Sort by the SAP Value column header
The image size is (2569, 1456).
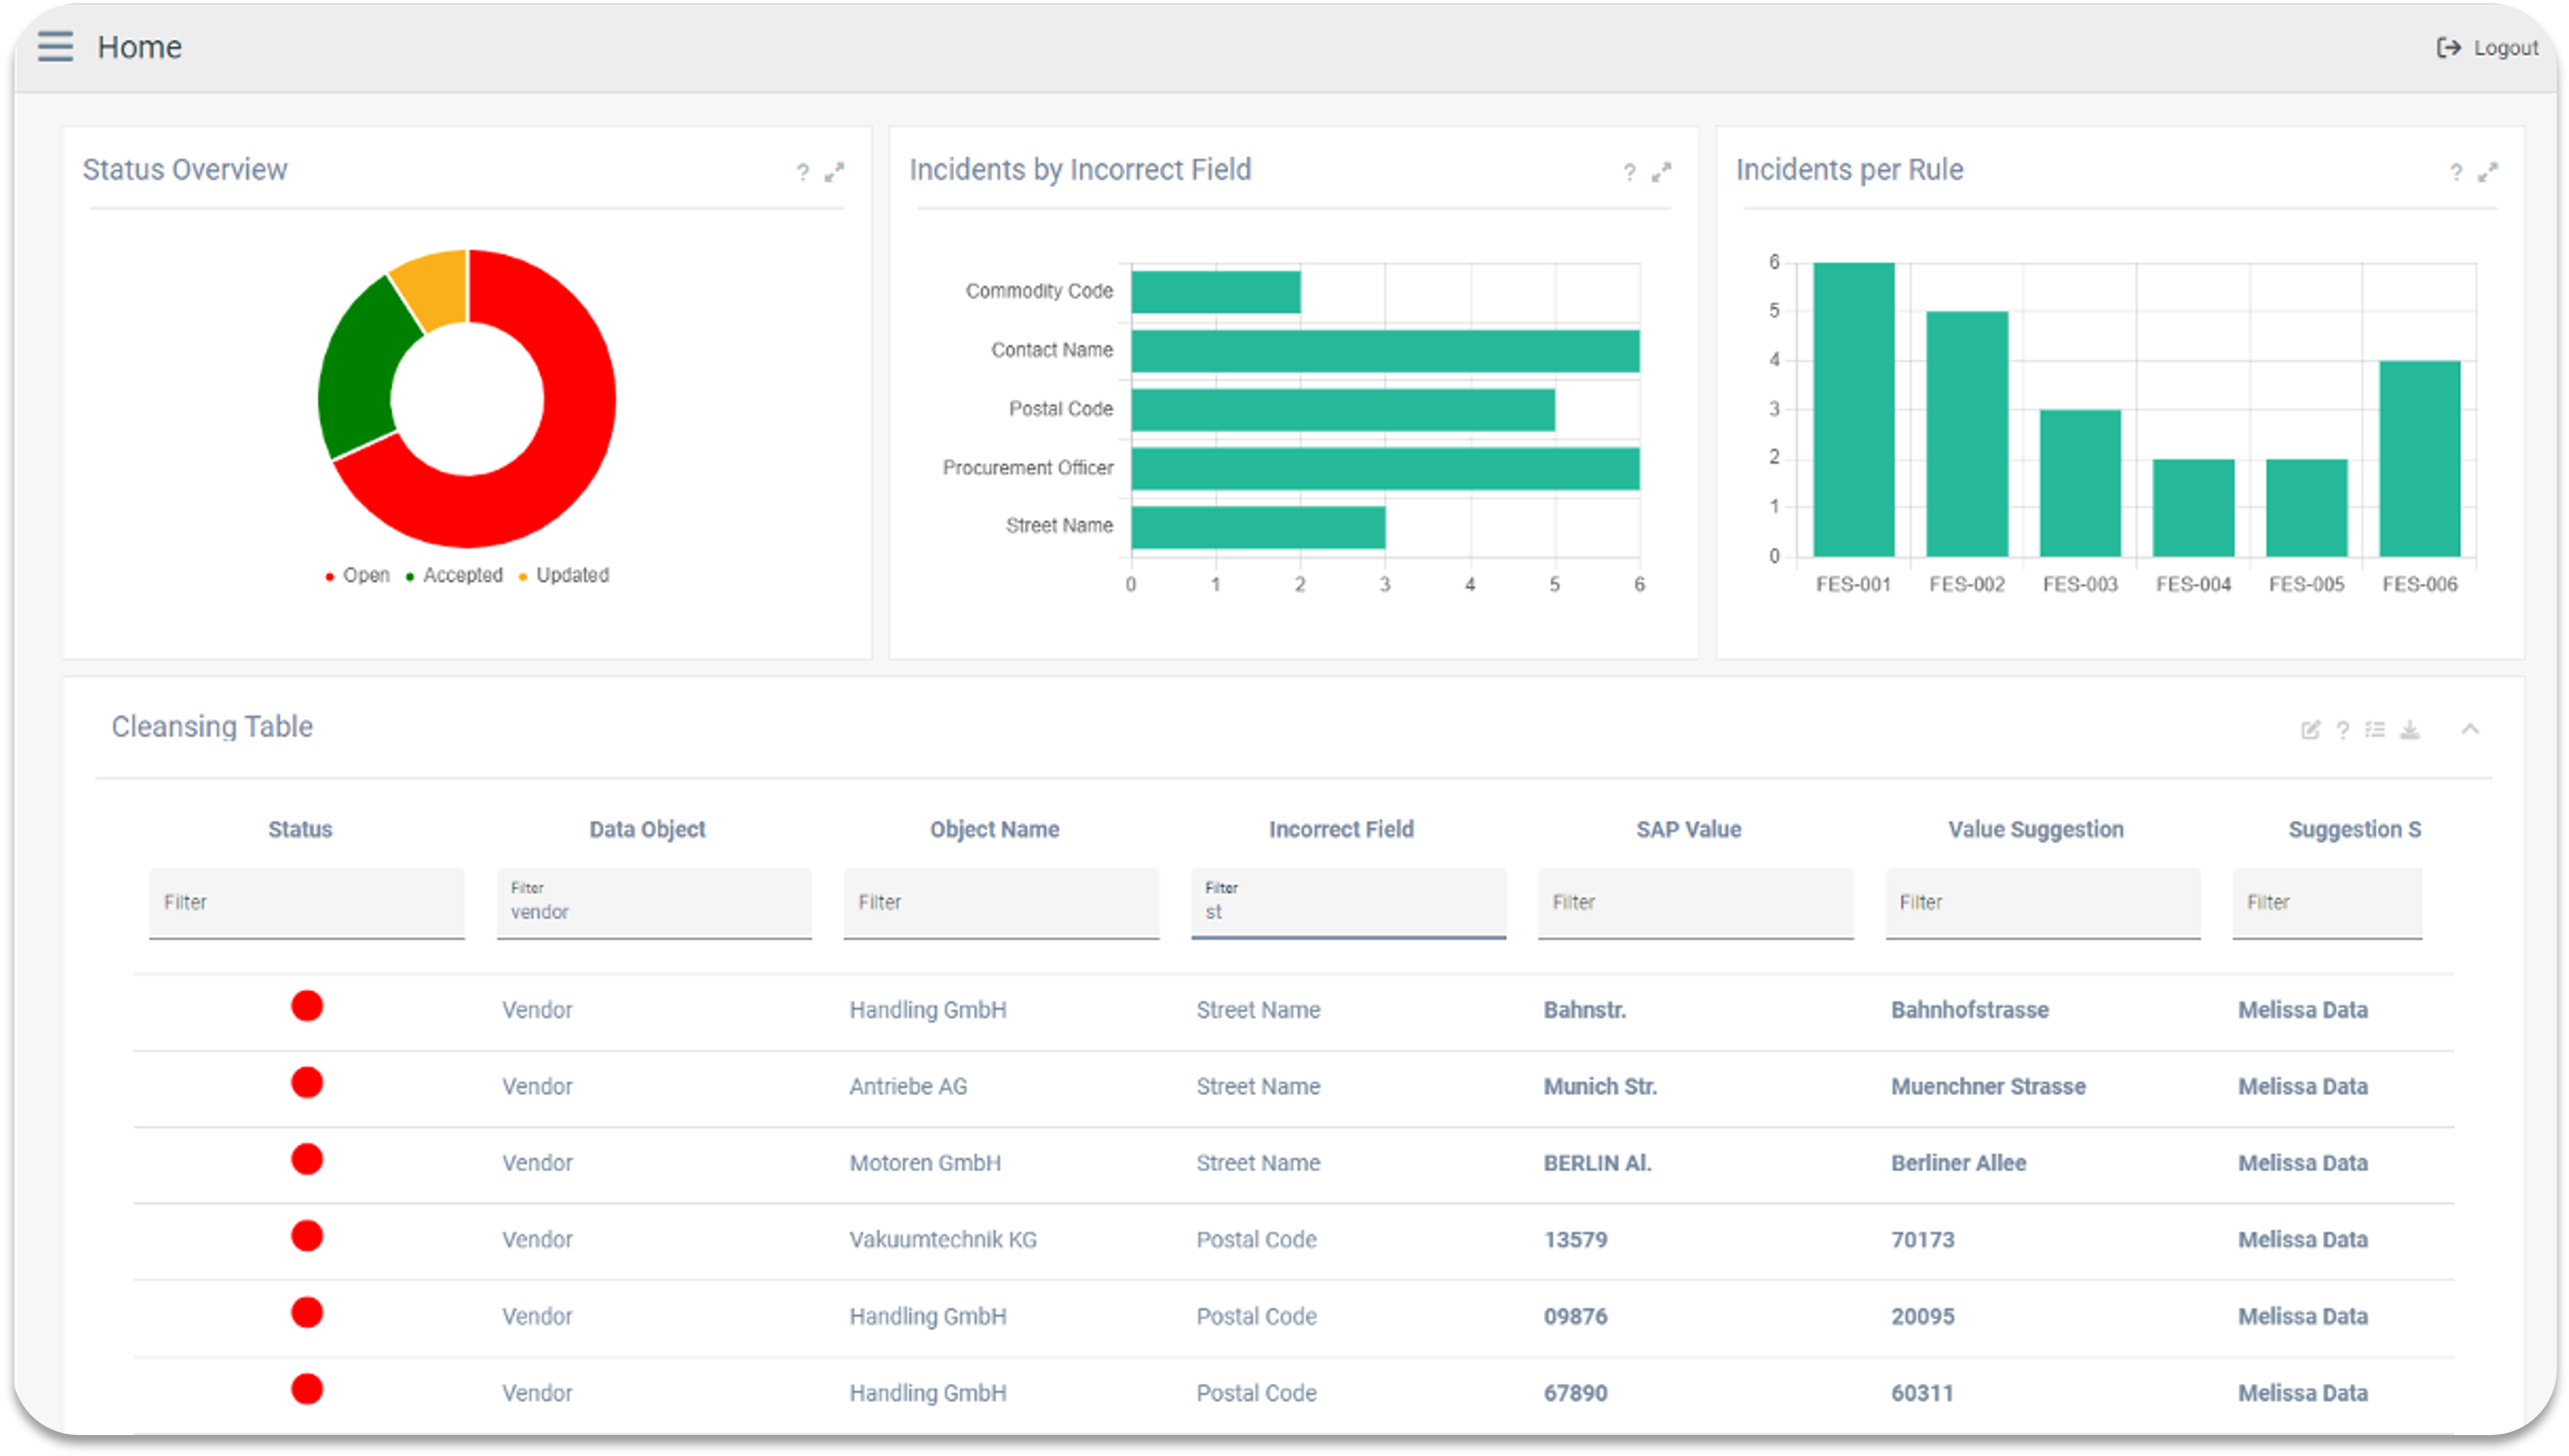pos(1687,829)
